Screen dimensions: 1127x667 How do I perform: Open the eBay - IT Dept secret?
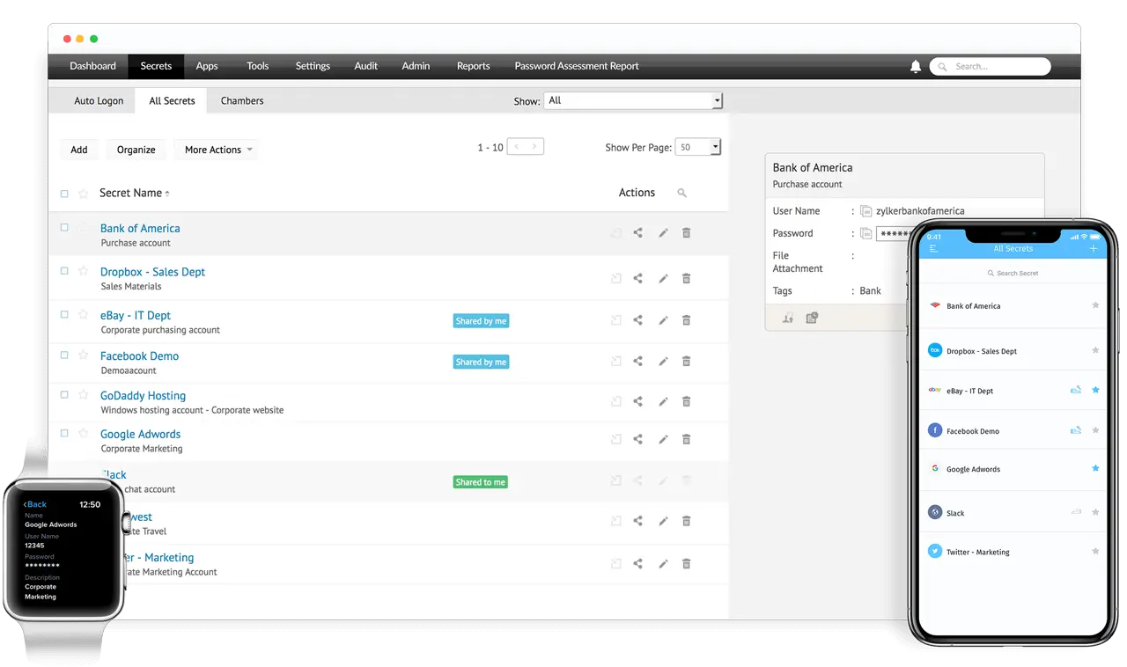coord(136,315)
